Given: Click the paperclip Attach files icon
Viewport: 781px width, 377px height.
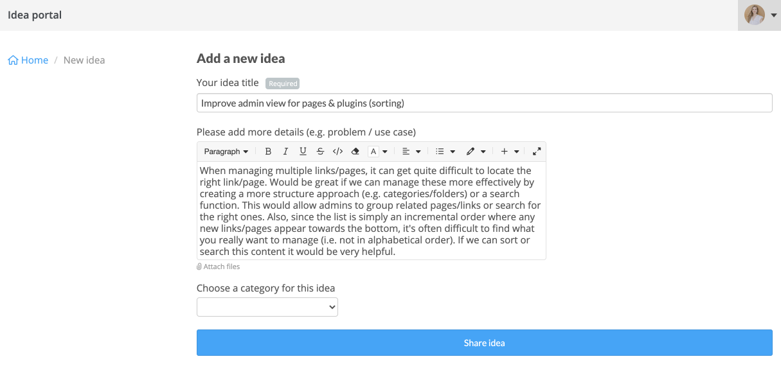Looking at the screenshot, I should [199, 267].
